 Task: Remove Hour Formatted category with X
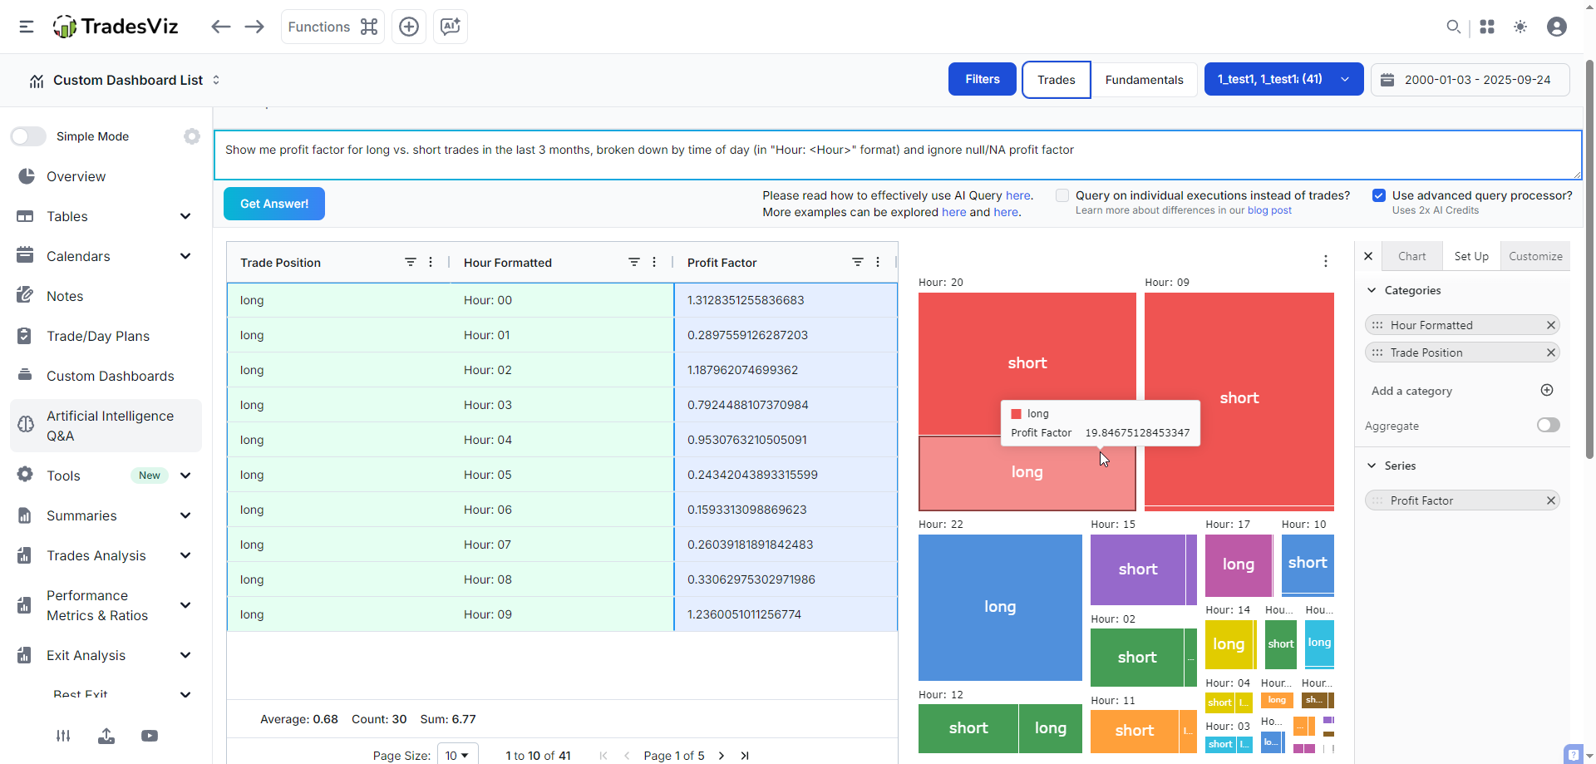coord(1550,325)
